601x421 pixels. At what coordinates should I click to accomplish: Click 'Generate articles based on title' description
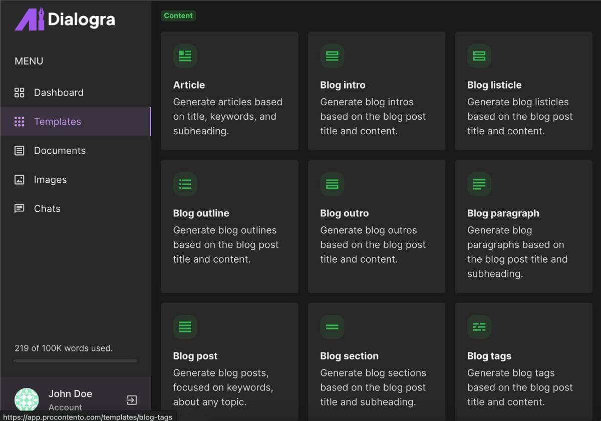[x=228, y=117]
